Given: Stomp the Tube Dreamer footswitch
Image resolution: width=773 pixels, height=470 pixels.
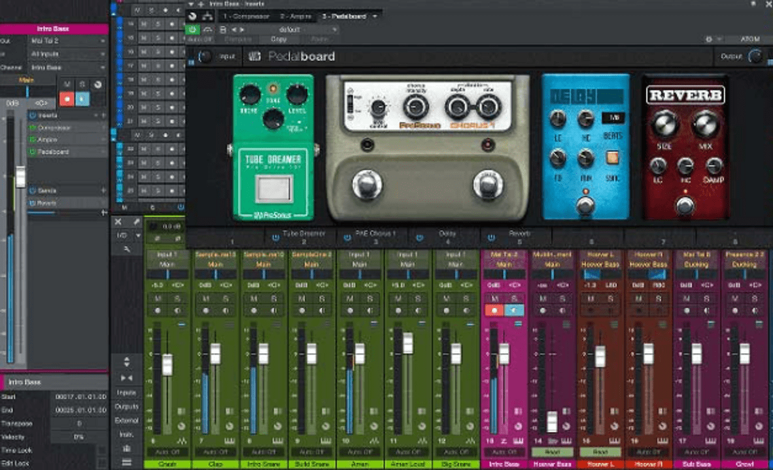Looking at the screenshot, I should point(273,188).
